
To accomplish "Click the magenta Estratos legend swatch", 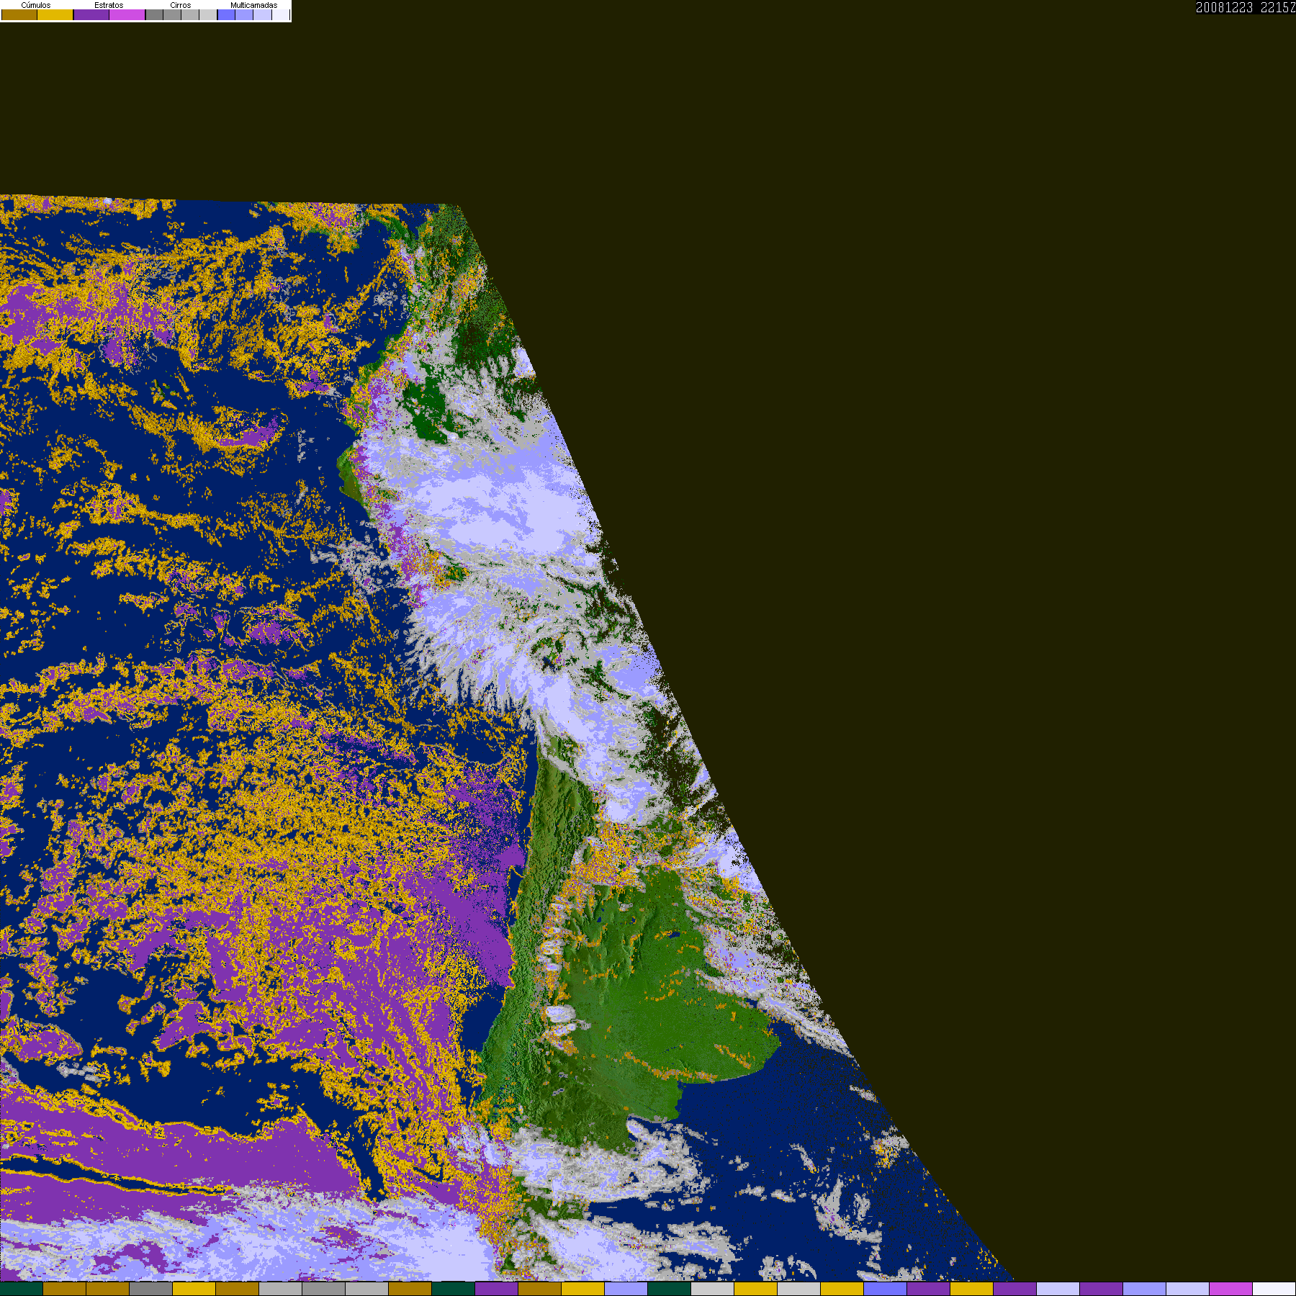I will pyautogui.click(x=127, y=14).
